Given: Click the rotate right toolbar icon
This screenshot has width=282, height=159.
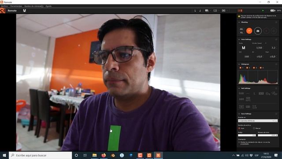Looking at the screenshot, I should click(x=200, y=11).
